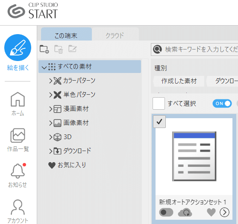This screenshot has width=238, height=224.
Task: Click the rename folder icon
Action: (73, 49)
